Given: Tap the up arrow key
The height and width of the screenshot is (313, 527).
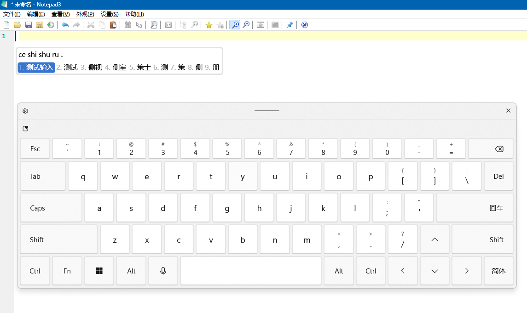Looking at the screenshot, I should [x=434, y=239].
